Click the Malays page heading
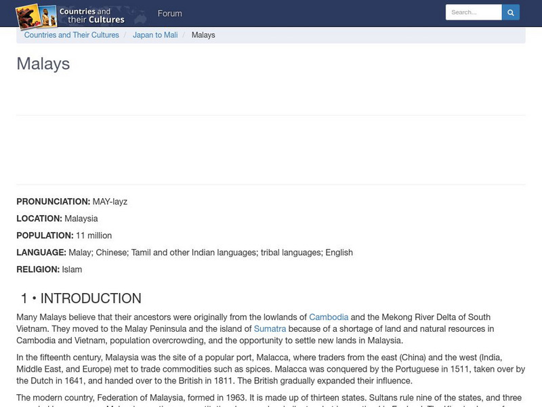This screenshot has width=542, height=407. (x=43, y=64)
